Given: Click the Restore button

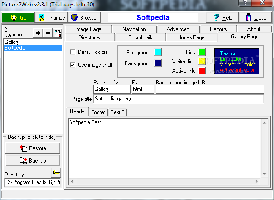Looking at the screenshot, I should coord(33,148).
